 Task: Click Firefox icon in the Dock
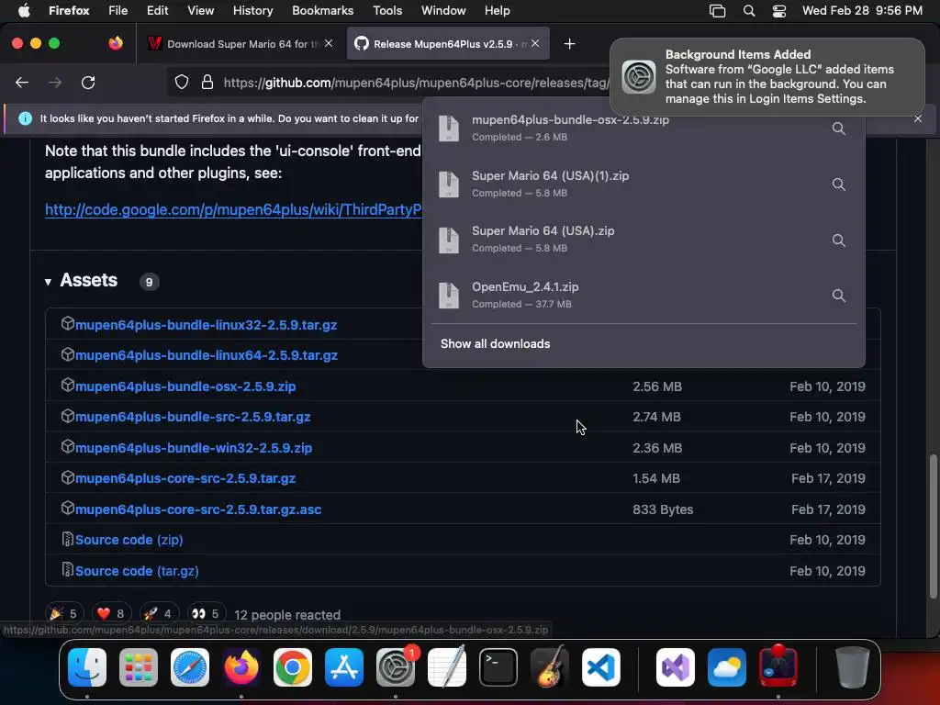pyautogui.click(x=241, y=666)
